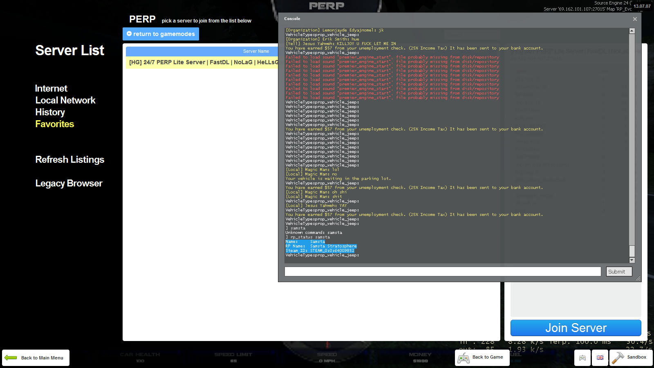Click the hammer icon of Sandbox gamemode

[x=618, y=358]
